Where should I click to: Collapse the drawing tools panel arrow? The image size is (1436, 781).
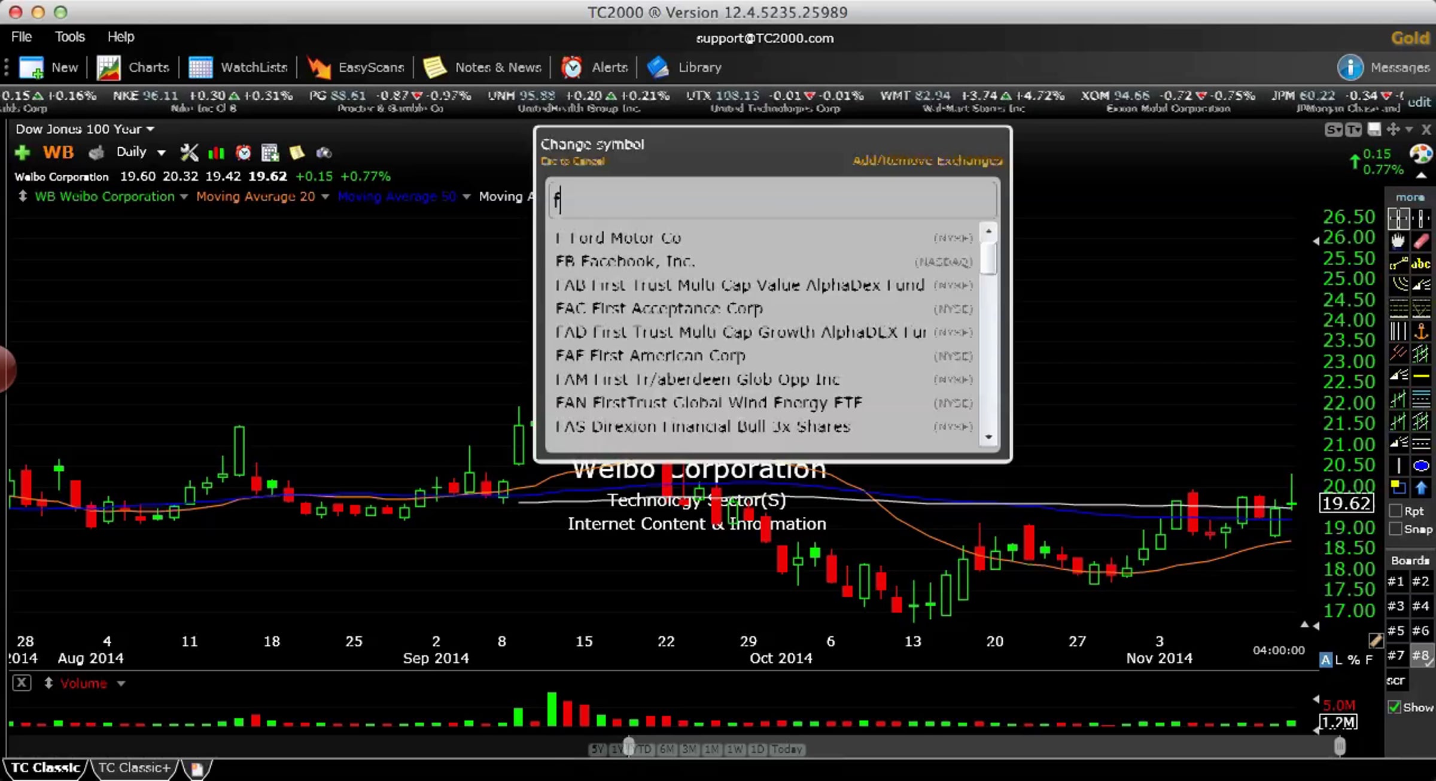[x=1421, y=175]
